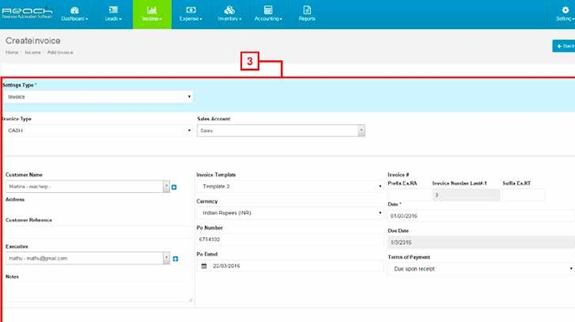Expand the Invoice Template dropdown

290,186
